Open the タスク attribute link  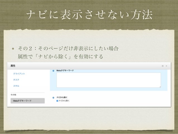16,80
